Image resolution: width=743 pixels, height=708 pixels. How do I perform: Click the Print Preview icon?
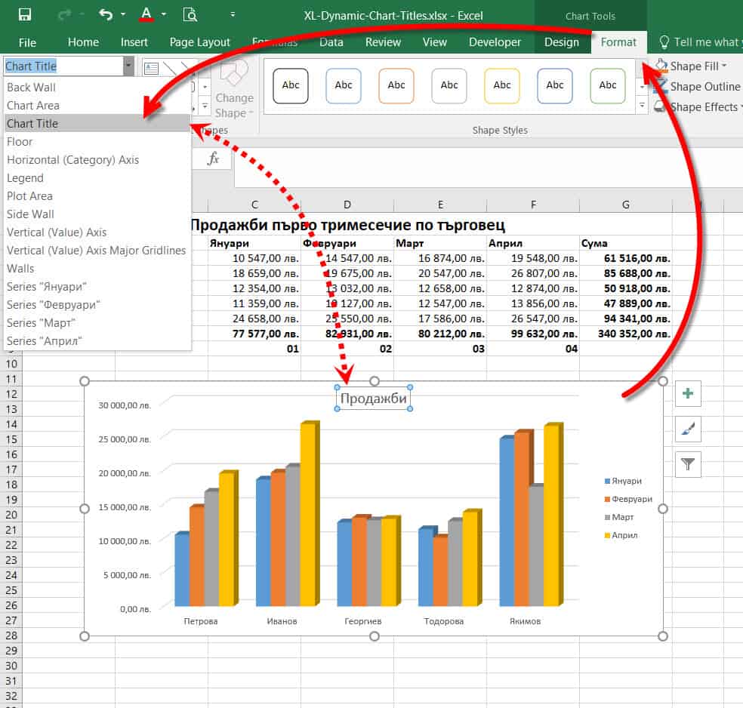190,14
